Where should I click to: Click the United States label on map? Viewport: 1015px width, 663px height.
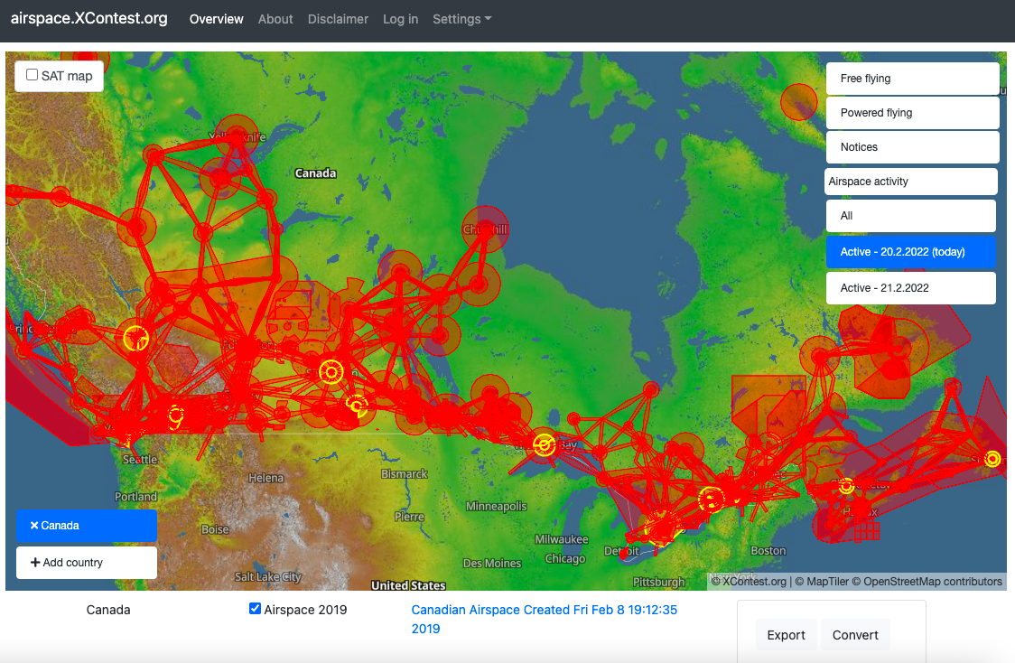click(x=408, y=585)
